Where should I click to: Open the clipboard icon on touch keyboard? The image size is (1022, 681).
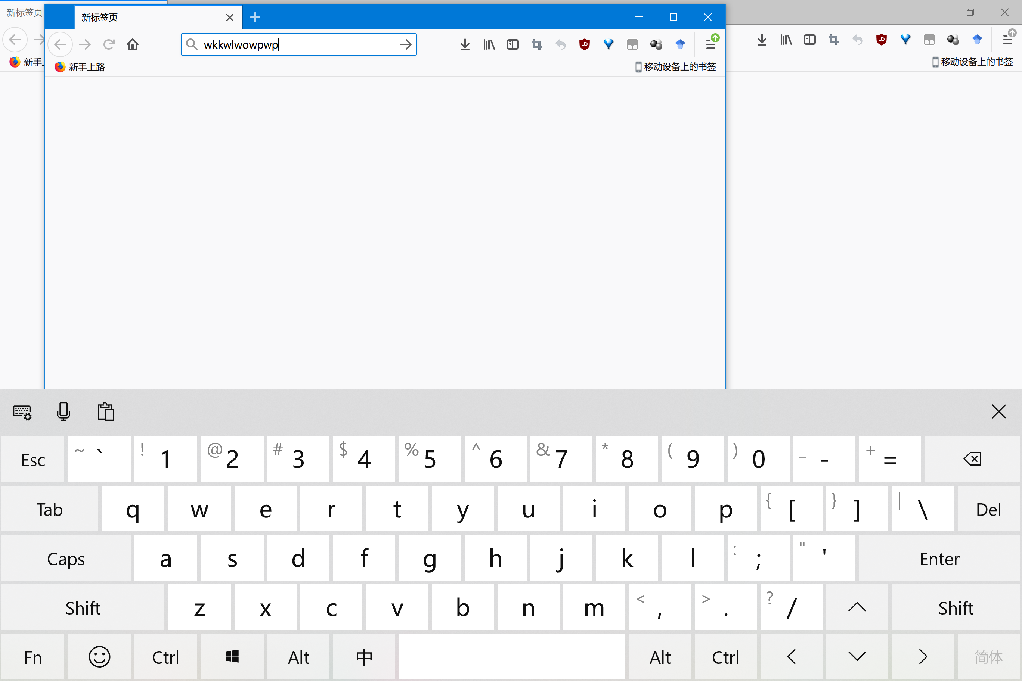[x=106, y=411]
